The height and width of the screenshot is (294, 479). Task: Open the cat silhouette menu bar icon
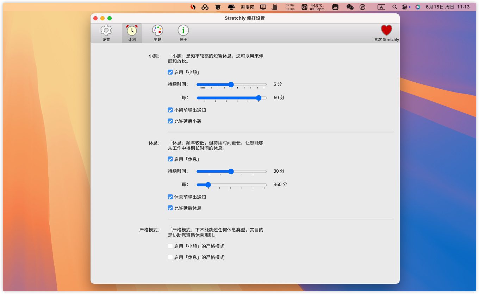(x=275, y=7)
